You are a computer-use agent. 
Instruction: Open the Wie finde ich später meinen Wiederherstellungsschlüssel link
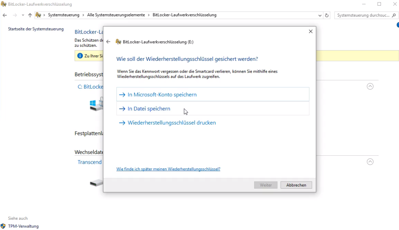pos(168,169)
